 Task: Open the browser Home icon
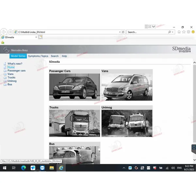click(179, 32)
